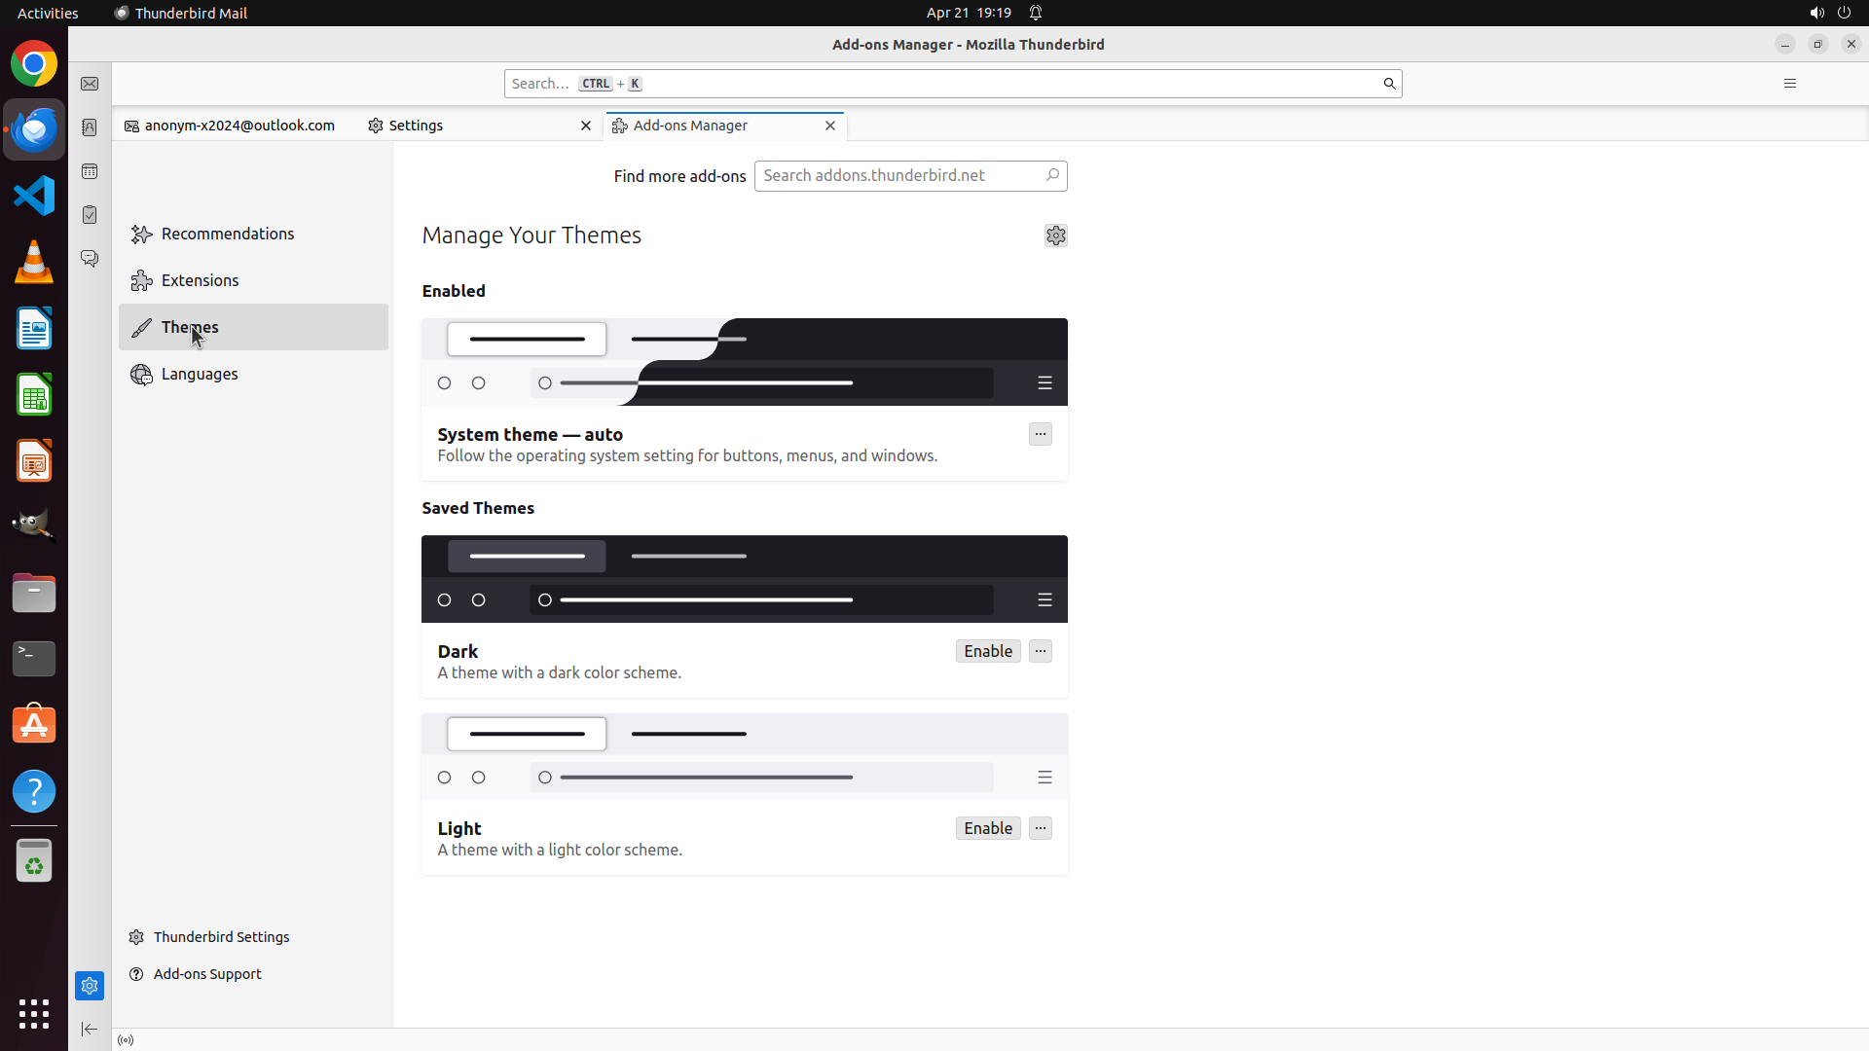Focus the global Search field
The image size is (1869, 1051).
(953, 84)
